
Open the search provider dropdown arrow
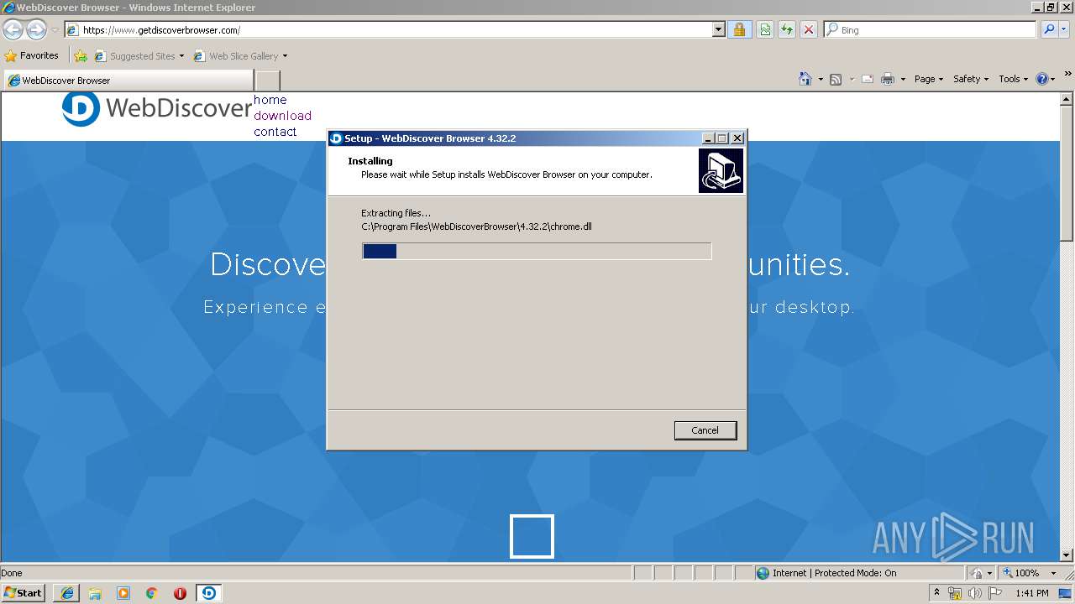click(1066, 30)
